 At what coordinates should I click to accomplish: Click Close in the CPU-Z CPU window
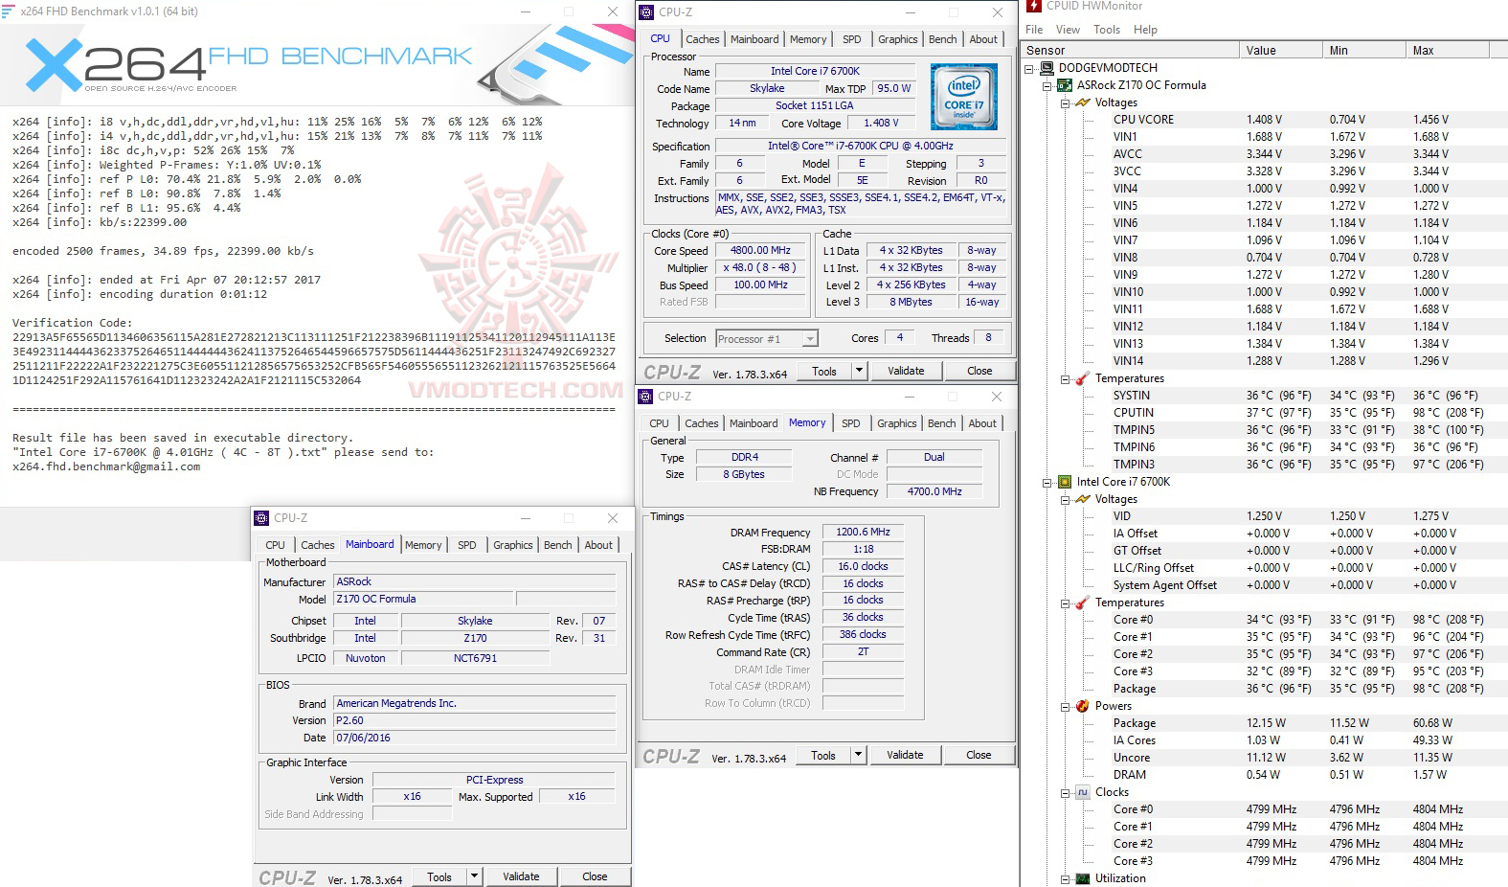(979, 371)
